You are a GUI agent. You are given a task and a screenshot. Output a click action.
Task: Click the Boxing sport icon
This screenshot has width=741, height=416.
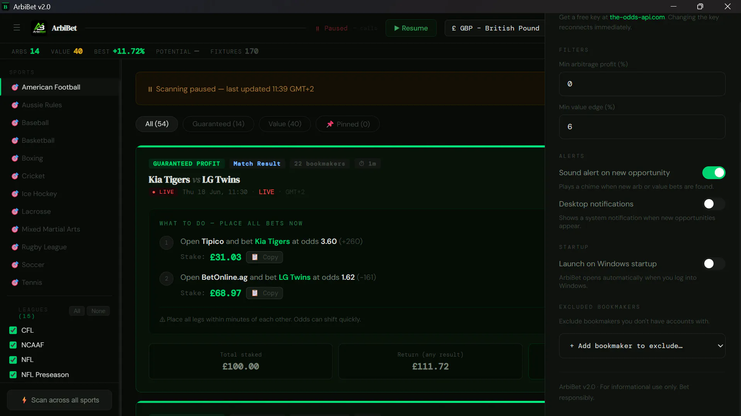15,158
